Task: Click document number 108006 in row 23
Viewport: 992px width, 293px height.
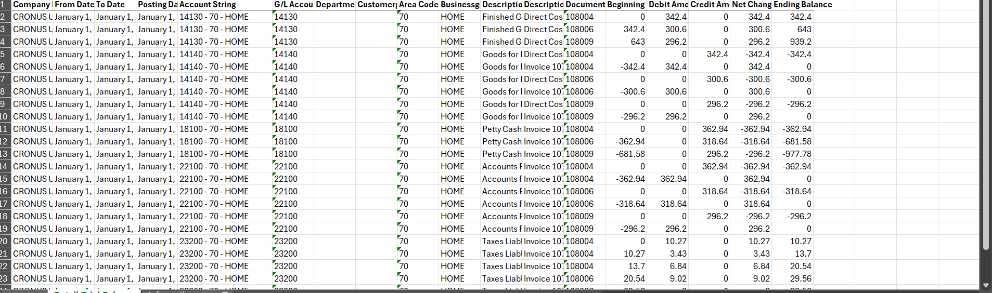Action: pyautogui.click(x=585, y=278)
